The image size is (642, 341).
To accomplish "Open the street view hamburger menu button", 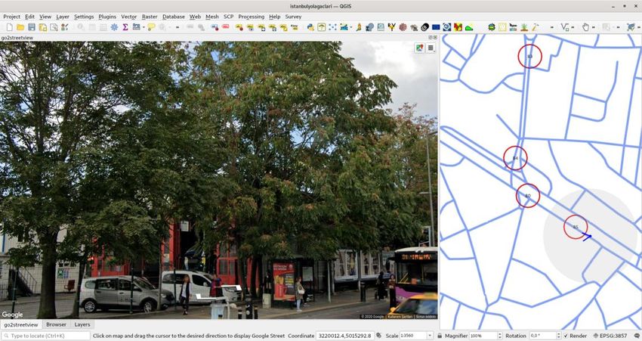I will coord(431,48).
